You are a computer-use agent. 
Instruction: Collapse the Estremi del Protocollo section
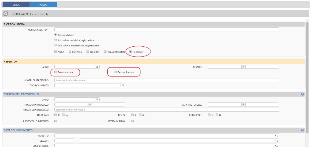pyautogui.click(x=303, y=94)
